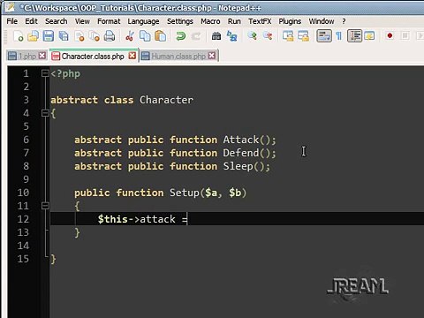
Task: Save the file with the floppy disk icon
Action: (x=49, y=36)
